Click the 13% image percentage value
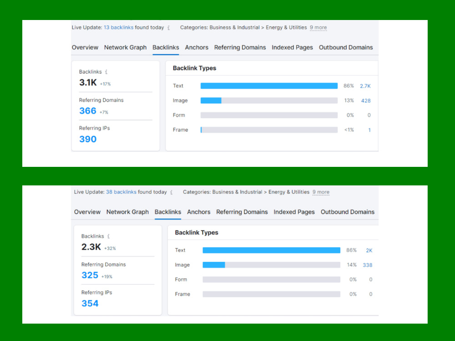 349,100
